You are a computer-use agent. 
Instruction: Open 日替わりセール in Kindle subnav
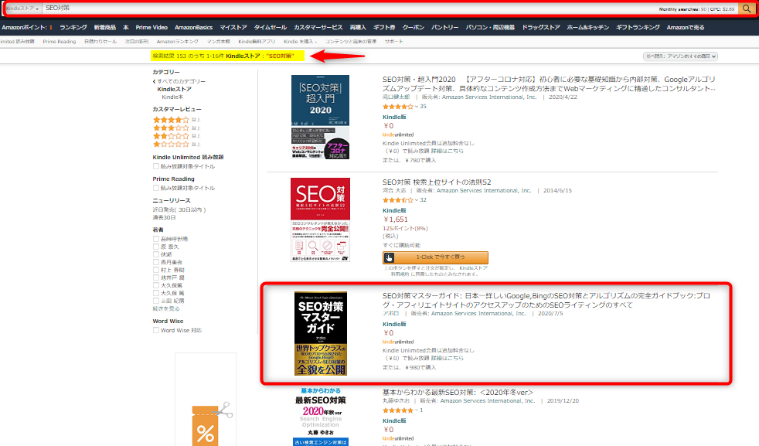tap(100, 42)
